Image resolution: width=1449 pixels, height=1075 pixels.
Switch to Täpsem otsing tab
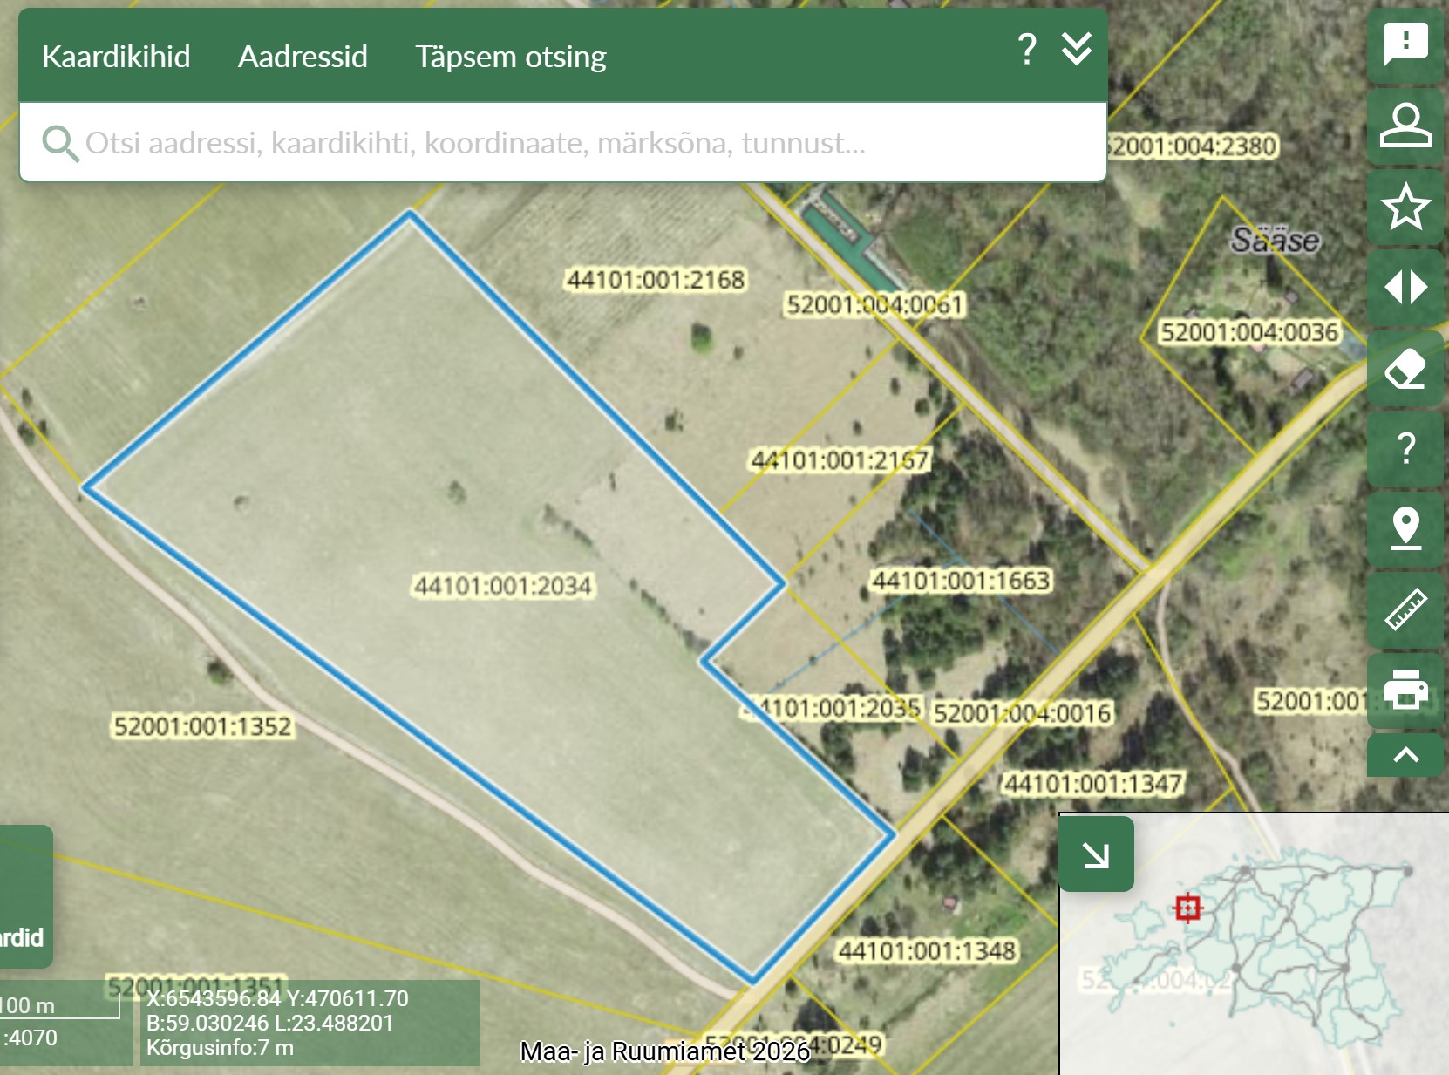click(x=510, y=57)
